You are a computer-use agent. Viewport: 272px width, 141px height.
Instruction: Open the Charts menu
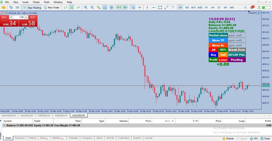[36, 2]
